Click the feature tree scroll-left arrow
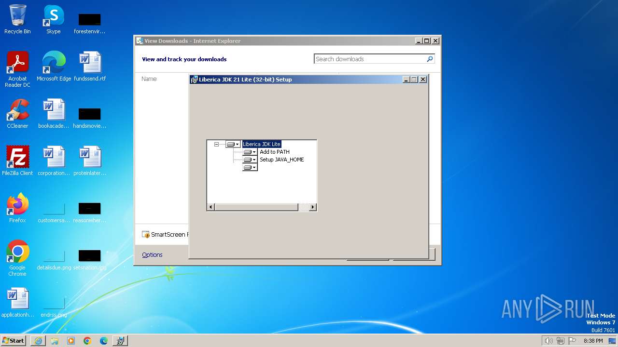The height and width of the screenshot is (347, 618). [x=211, y=207]
